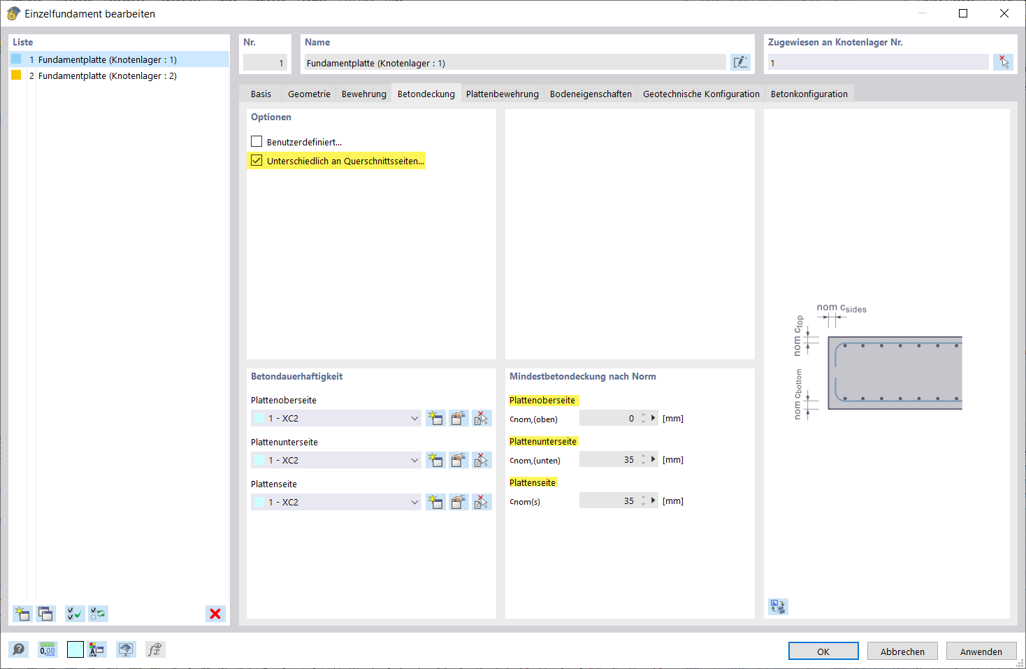The width and height of the screenshot is (1026, 669).
Task: Open the Geotechnische Konfiguration tab
Action: click(x=701, y=94)
